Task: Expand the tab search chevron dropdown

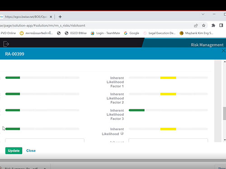Action: [x=203, y=14]
